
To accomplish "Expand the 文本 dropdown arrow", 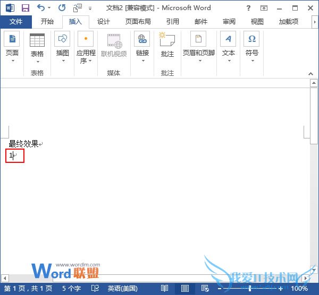I will coord(229,60).
